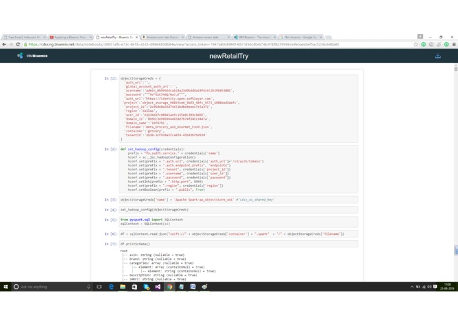Switch to Chrome in the taskbar
This screenshot has height=325, width=458.
click(x=169, y=287)
